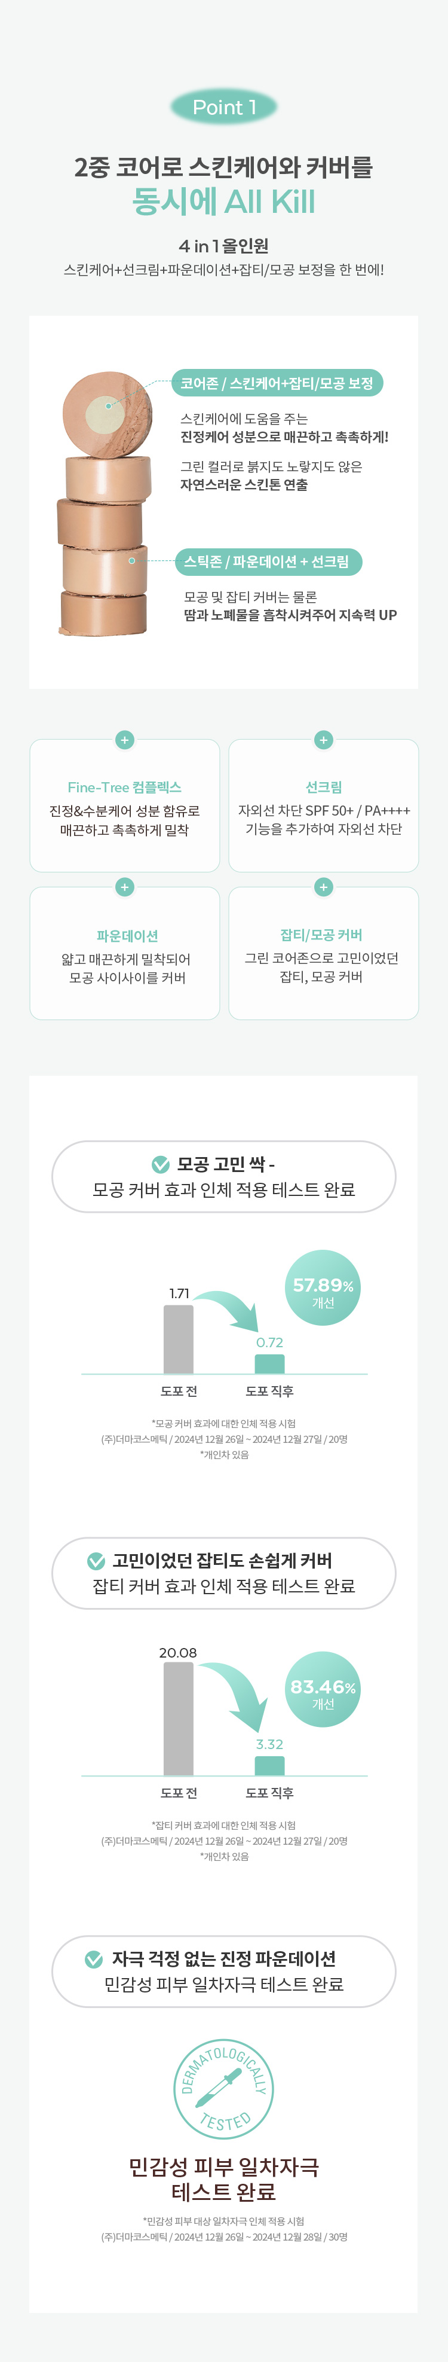The width and height of the screenshot is (448, 2362).
Task: Select the 스틱존 / 파운데이션 + 선크림 label
Action: click(268, 561)
